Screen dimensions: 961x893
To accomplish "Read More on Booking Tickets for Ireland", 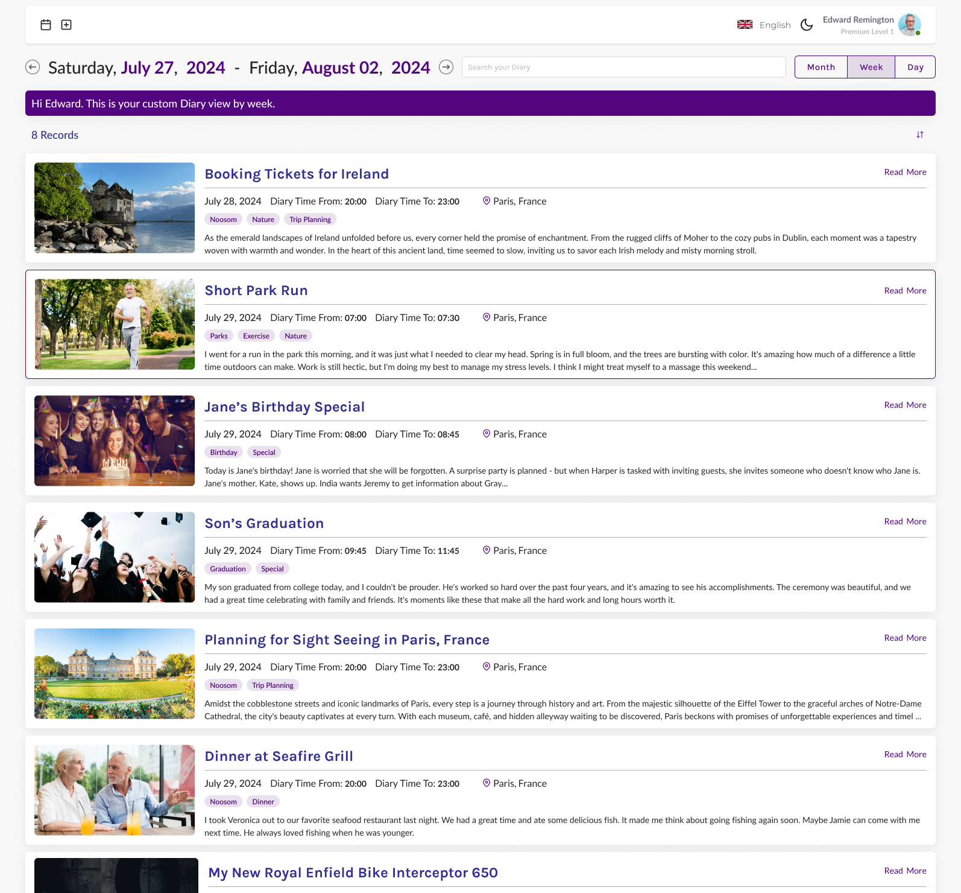I will pos(905,172).
